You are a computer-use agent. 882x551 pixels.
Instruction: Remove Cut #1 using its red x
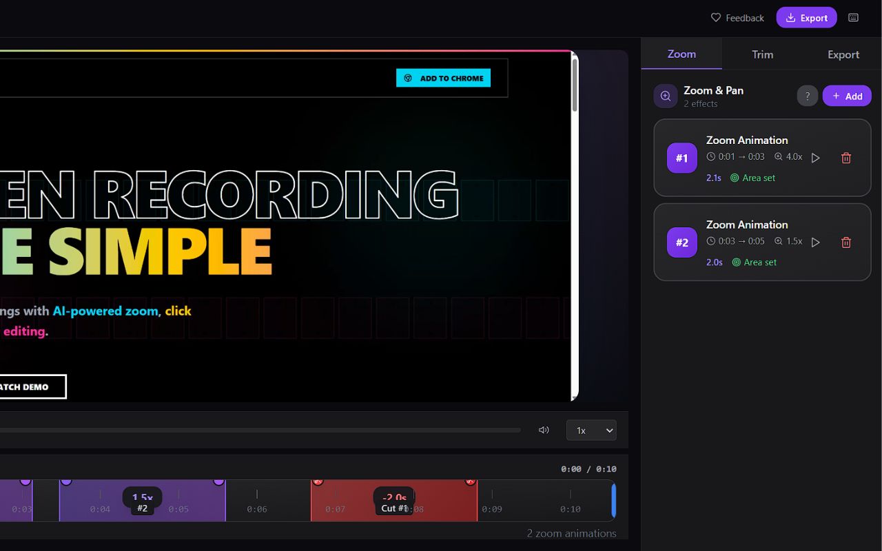471,481
